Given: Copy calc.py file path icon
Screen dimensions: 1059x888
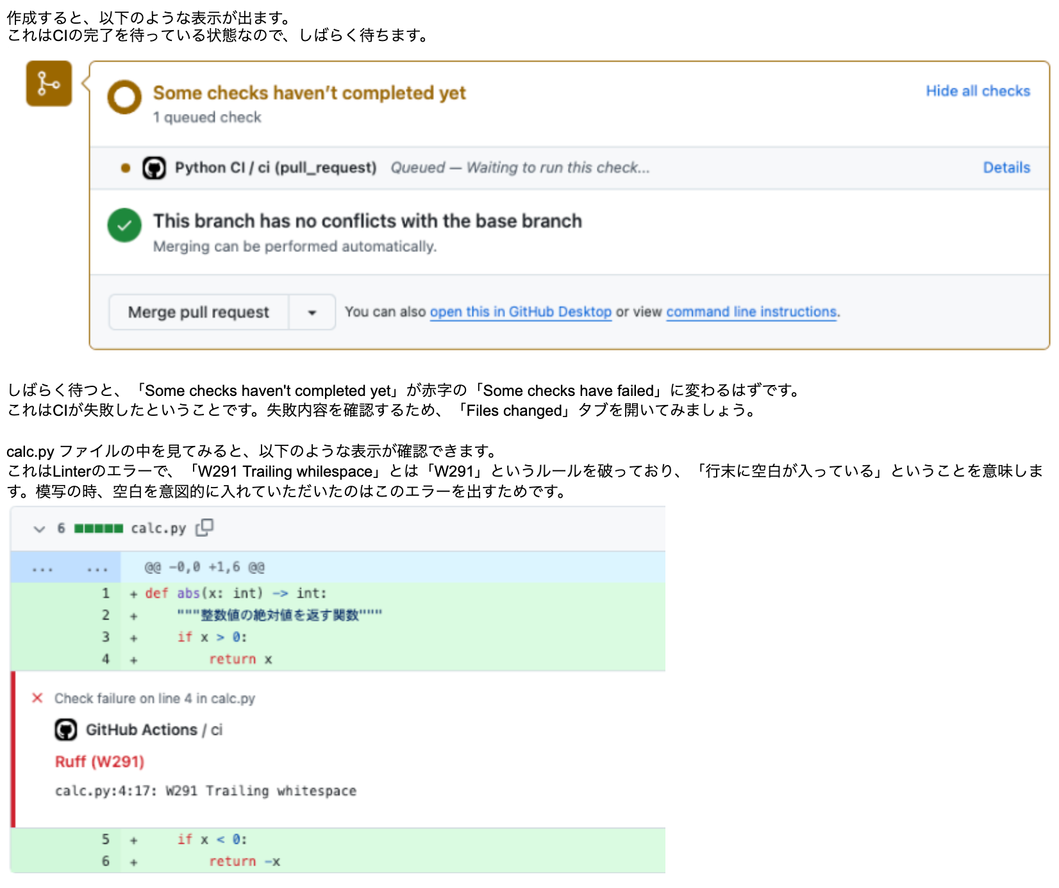Looking at the screenshot, I should click(204, 527).
